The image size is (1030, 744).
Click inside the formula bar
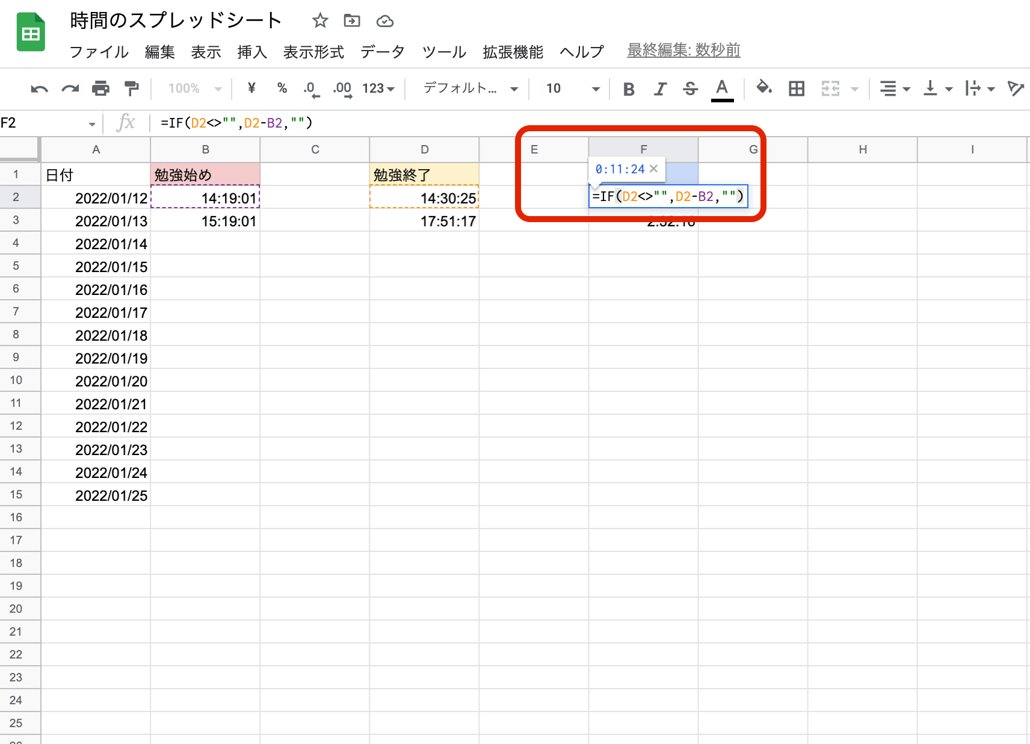[590, 123]
